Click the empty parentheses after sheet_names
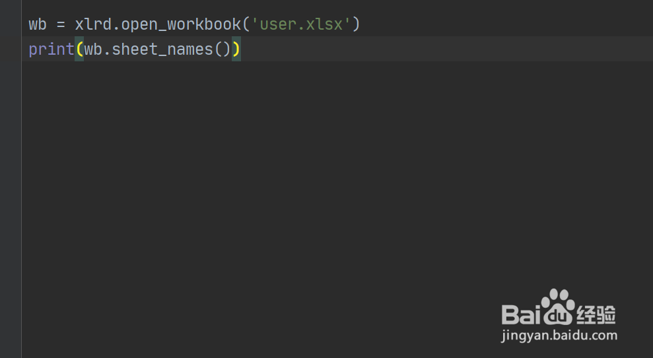Viewport: 653px width, 358px height. [223, 49]
